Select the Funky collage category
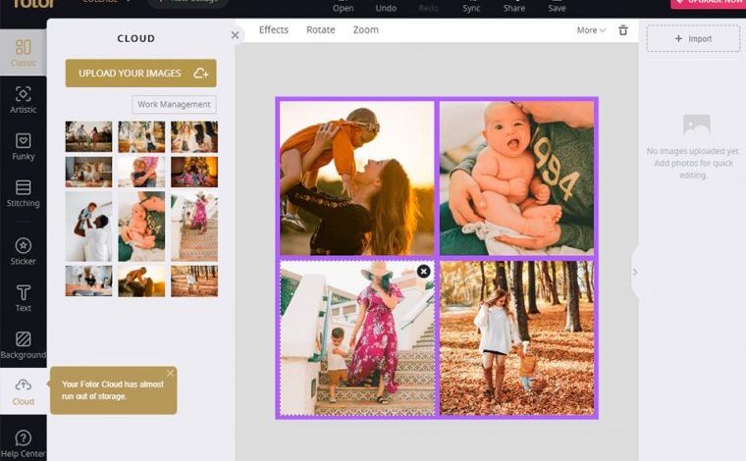Viewport: 746px width, 461px height. 23,146
